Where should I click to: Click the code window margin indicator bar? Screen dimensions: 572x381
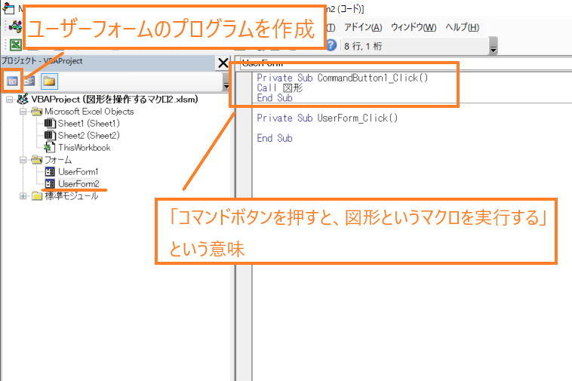[244, 226]
